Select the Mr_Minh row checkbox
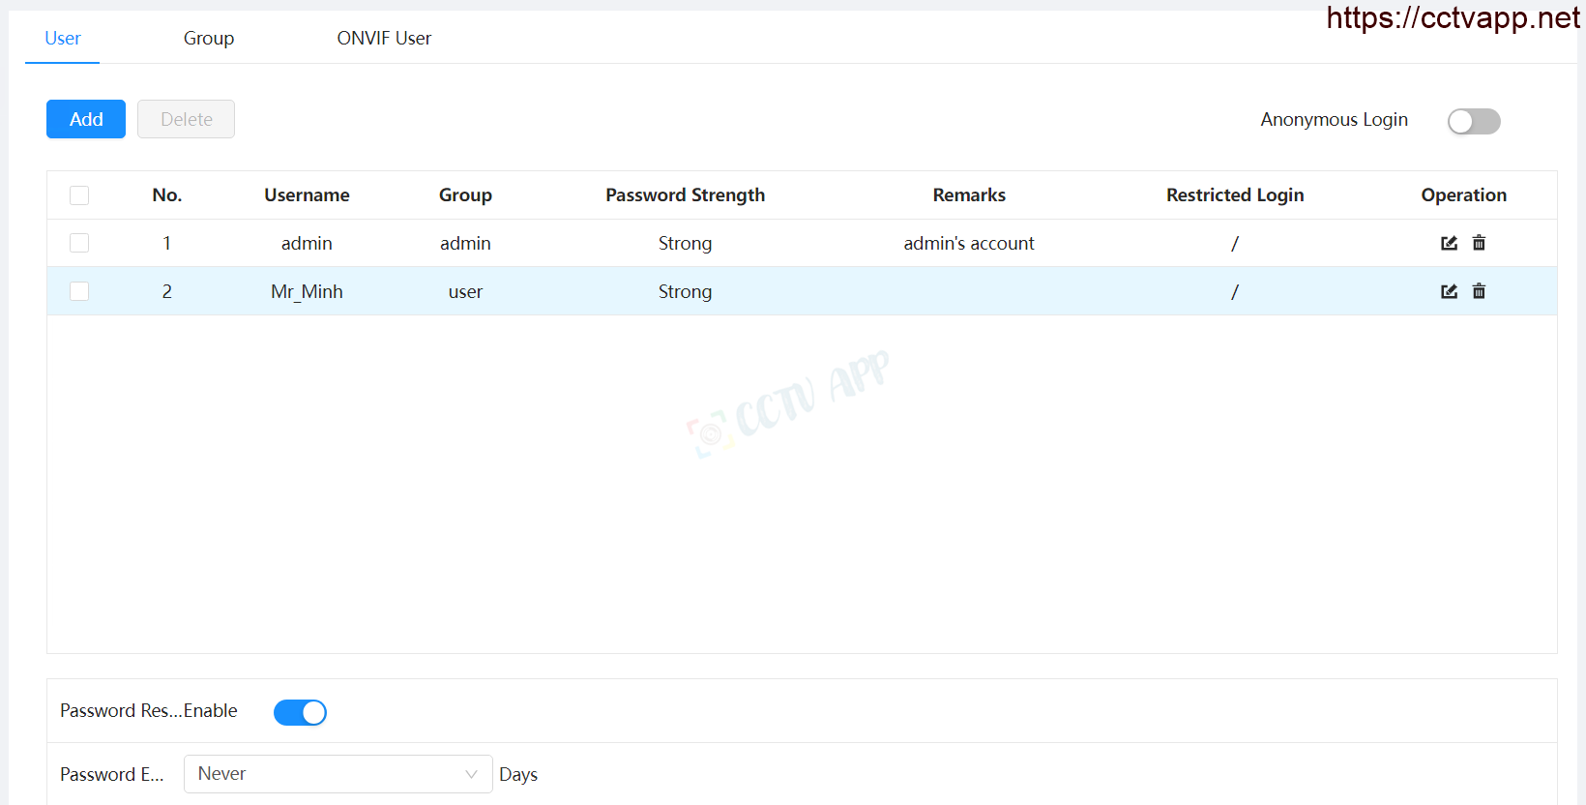1586x805 pixels. pyautogui.click(x=79, y=291)
